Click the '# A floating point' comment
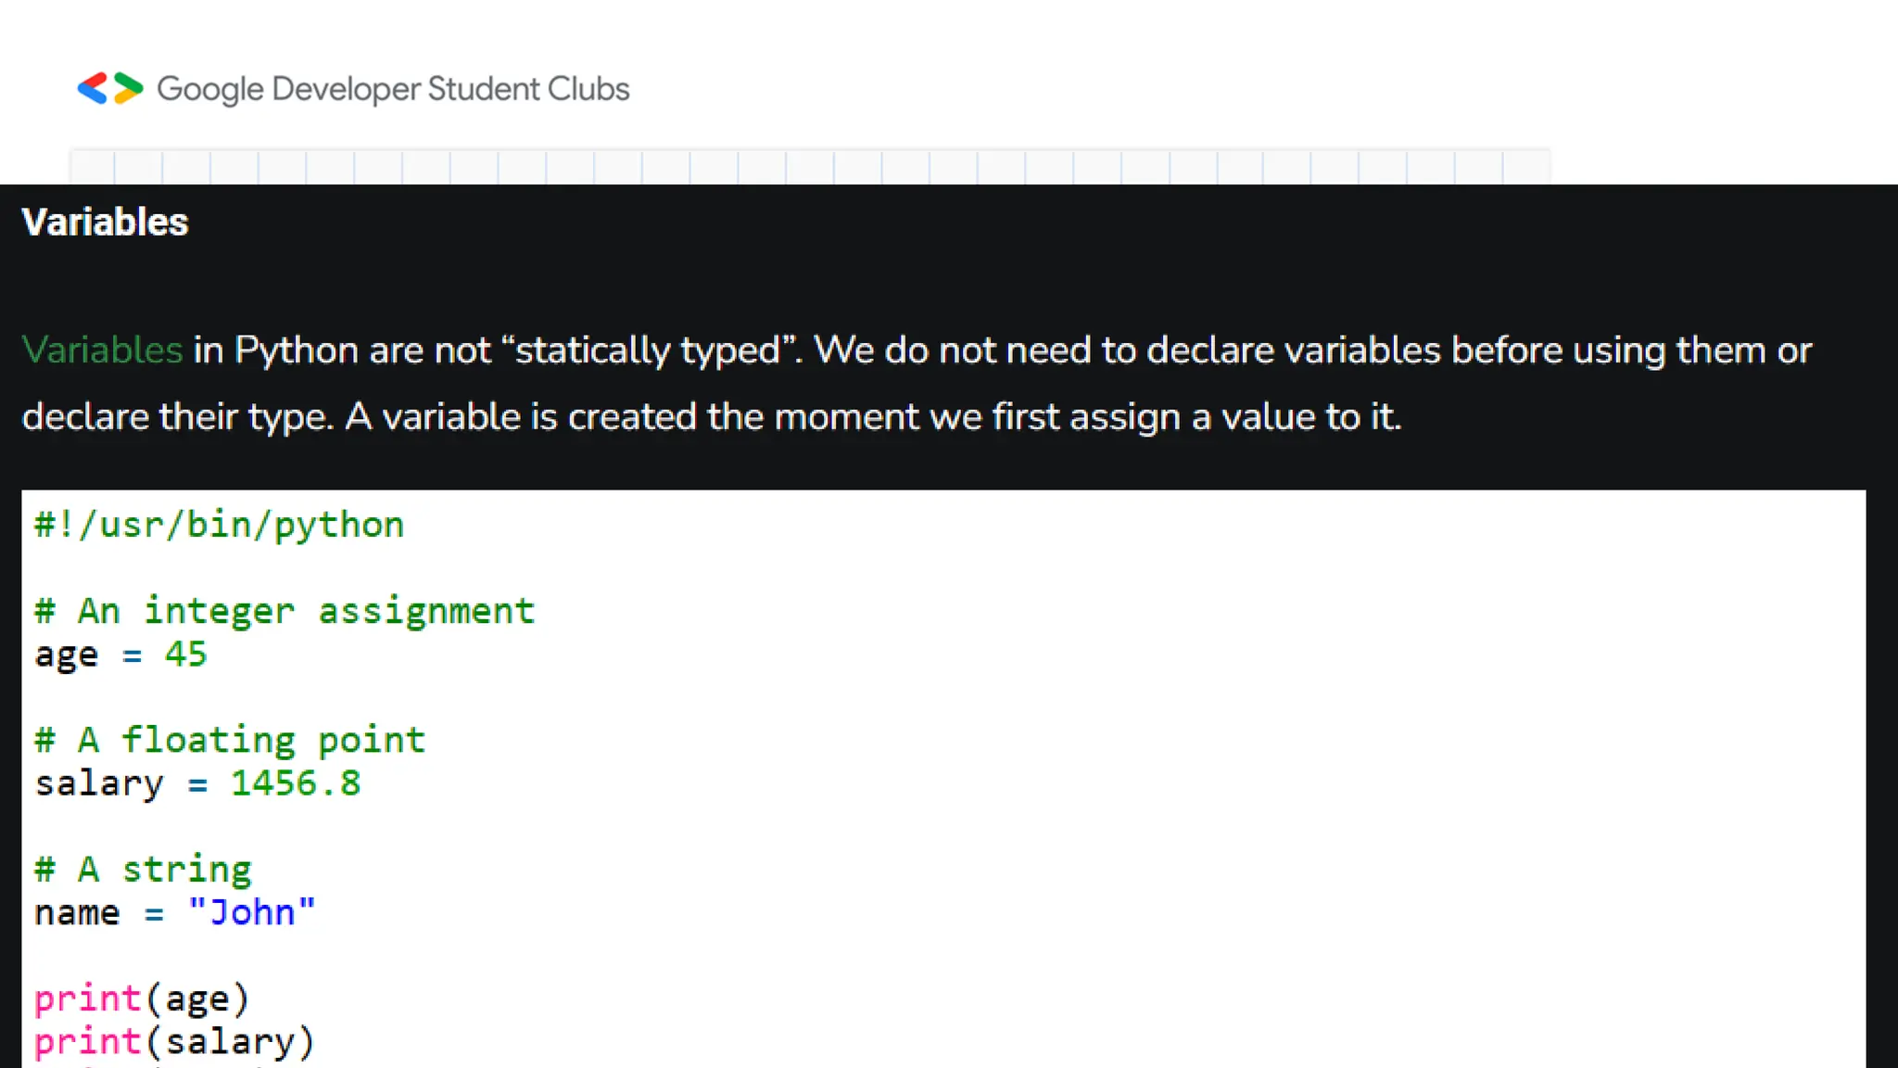 pos(230,740)
